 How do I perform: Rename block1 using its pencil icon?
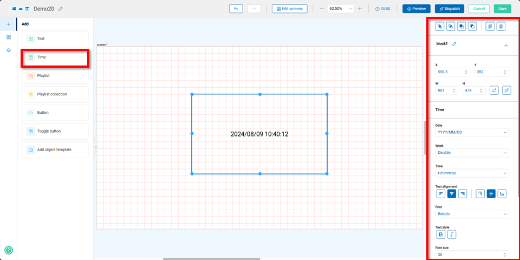click(454, 44)
